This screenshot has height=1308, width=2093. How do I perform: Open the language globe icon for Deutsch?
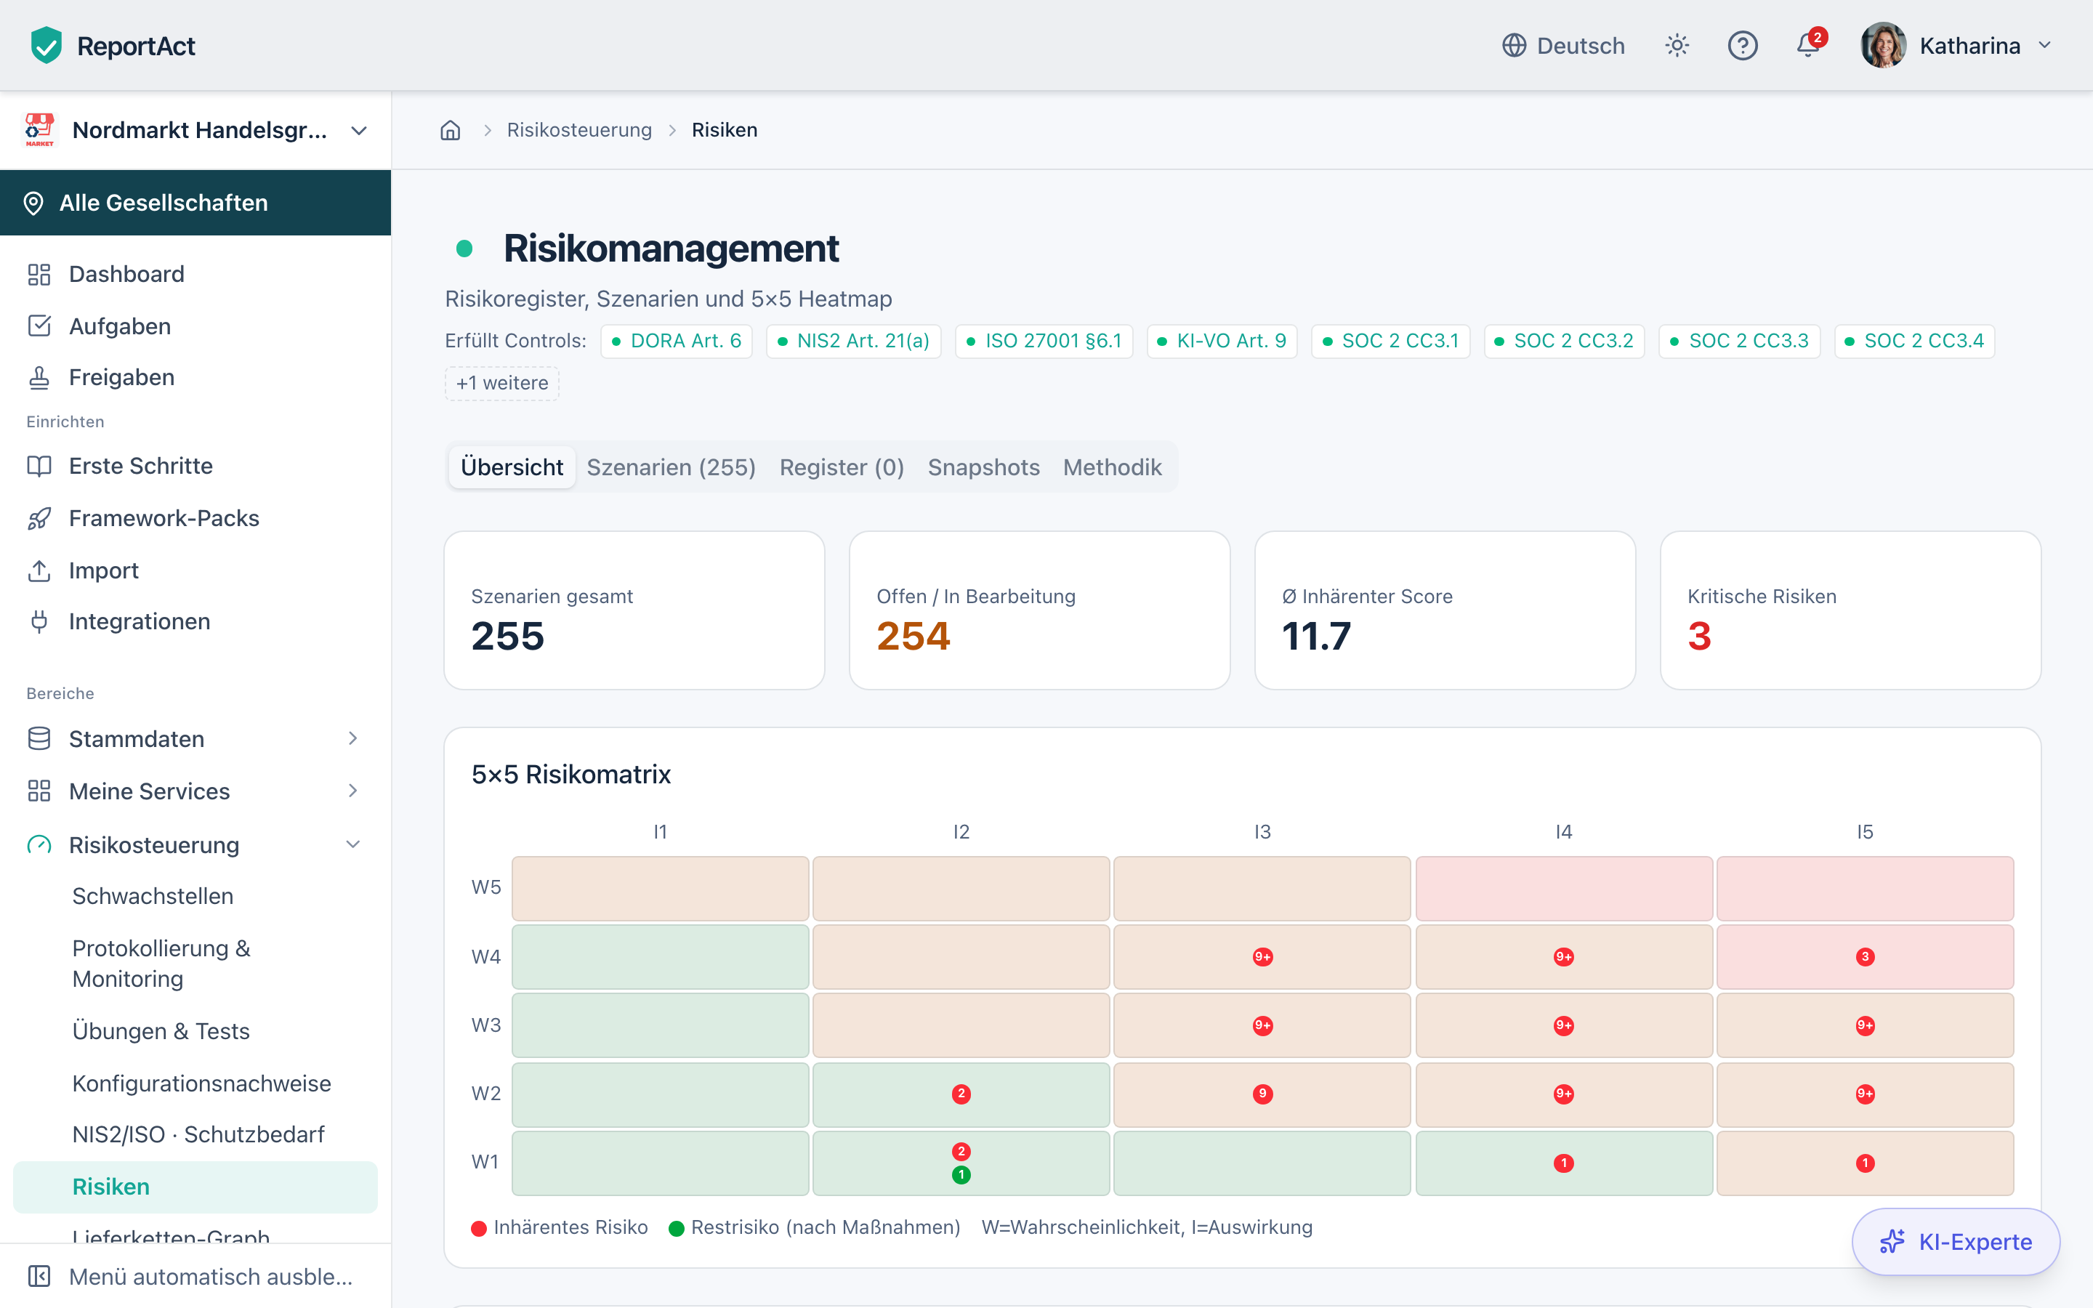pos(1514,45)
